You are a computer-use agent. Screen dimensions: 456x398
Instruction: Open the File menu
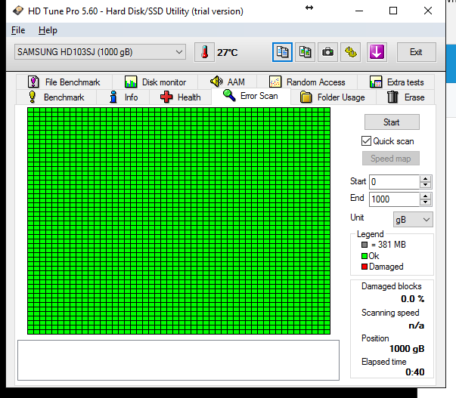(x=18, y=30)
